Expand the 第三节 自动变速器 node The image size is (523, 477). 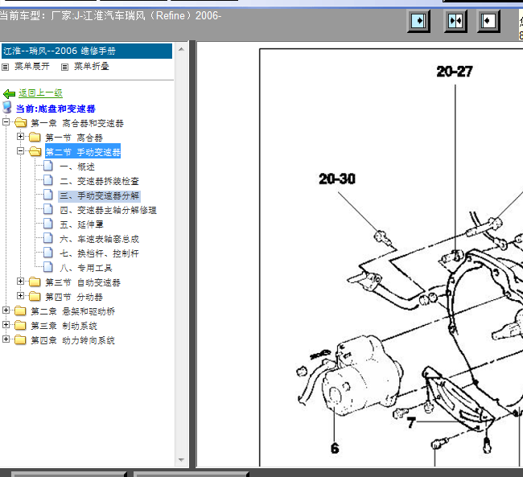[x=20, y=282]
